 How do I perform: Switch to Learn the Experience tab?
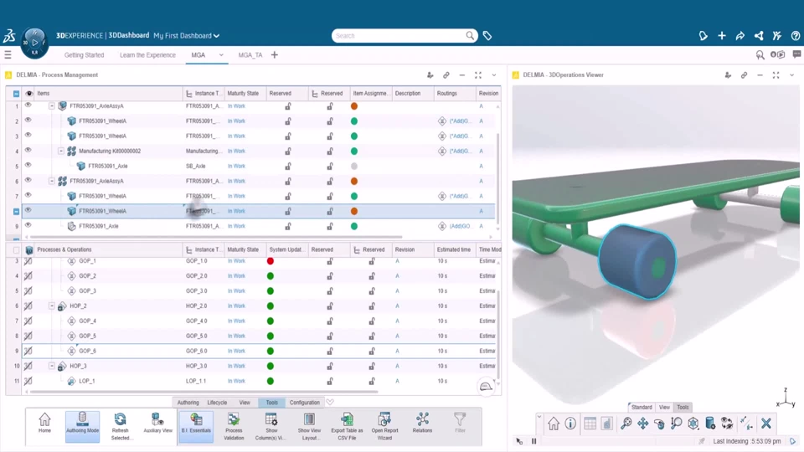tap(147, 55)
